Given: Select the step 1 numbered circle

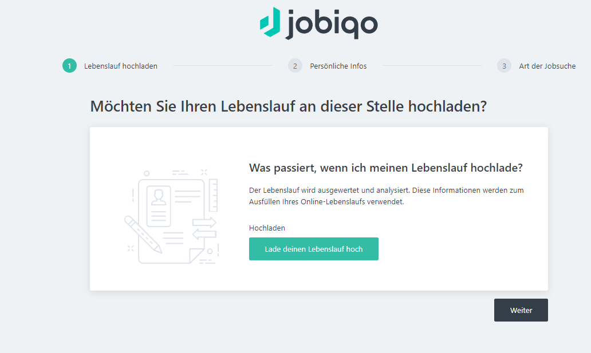Looking at the screenshot, I should pos(69,66).
